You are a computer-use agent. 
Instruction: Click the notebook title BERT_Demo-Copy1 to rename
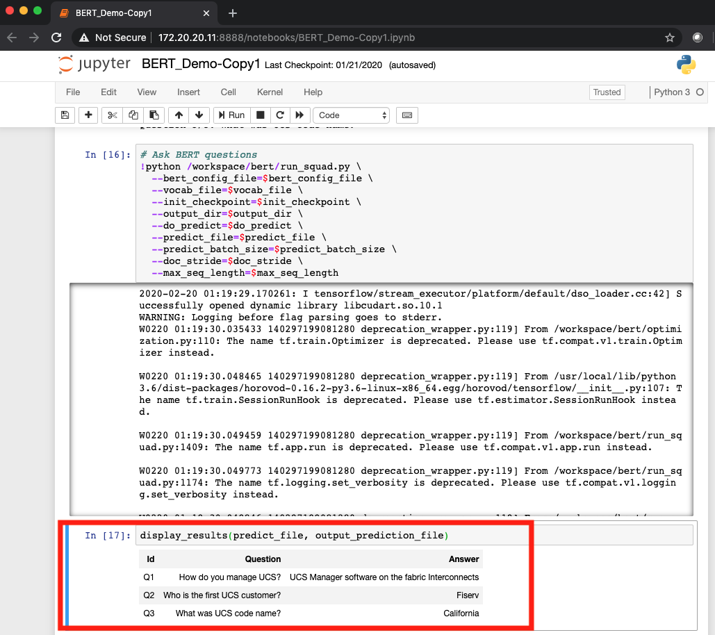click(201, 64)
